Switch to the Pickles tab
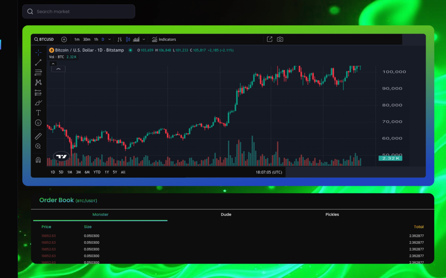 [x=332, y=215]
